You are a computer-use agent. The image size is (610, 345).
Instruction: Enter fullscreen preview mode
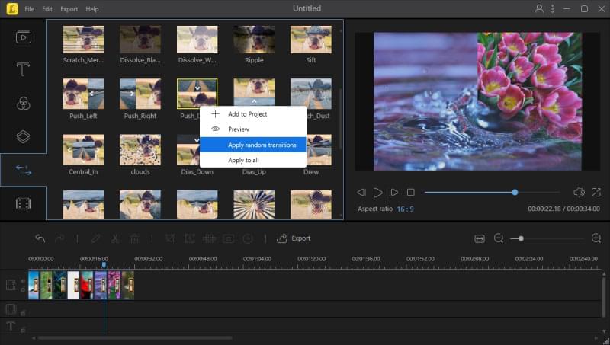tap(596, 193)
